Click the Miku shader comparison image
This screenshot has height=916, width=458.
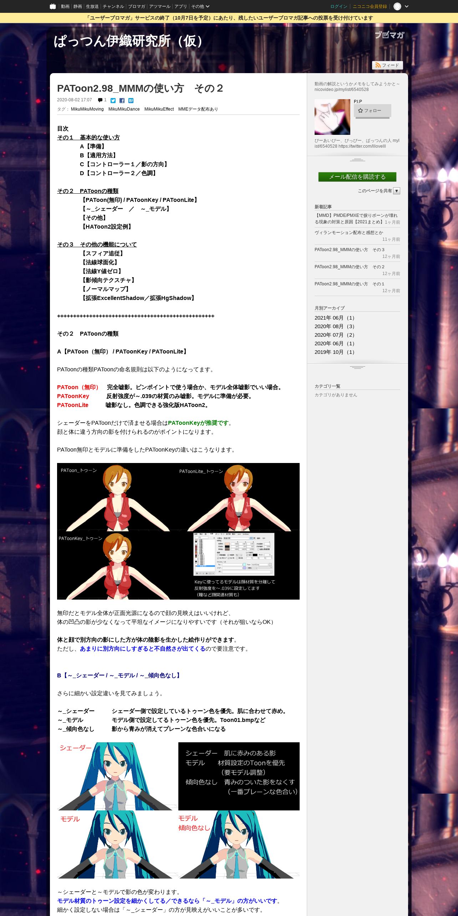[x=178, y=810]
